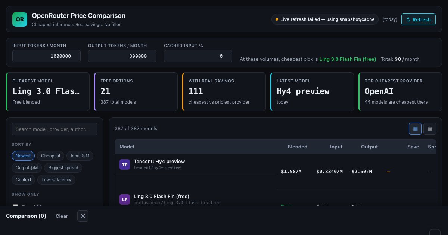Refresh the live pricing data

coord(418,19)
